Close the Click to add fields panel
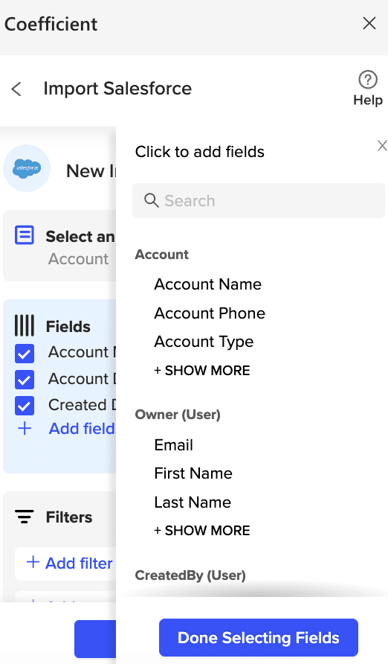Screen dimensions: 388x664 [x=382, y=146]
